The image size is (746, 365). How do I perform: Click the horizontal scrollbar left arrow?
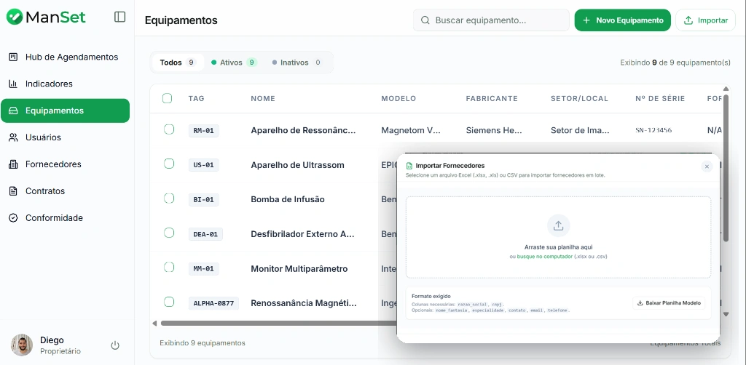pos(154,324)
